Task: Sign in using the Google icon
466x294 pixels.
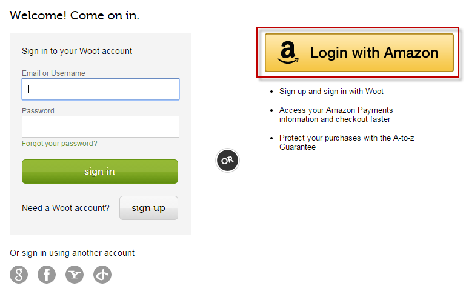Action: coord(19,275)
